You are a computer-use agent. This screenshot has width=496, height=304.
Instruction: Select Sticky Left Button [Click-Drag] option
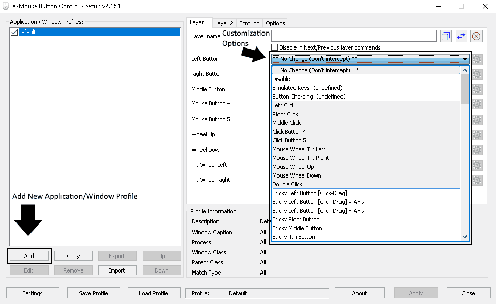click(366, 193)
